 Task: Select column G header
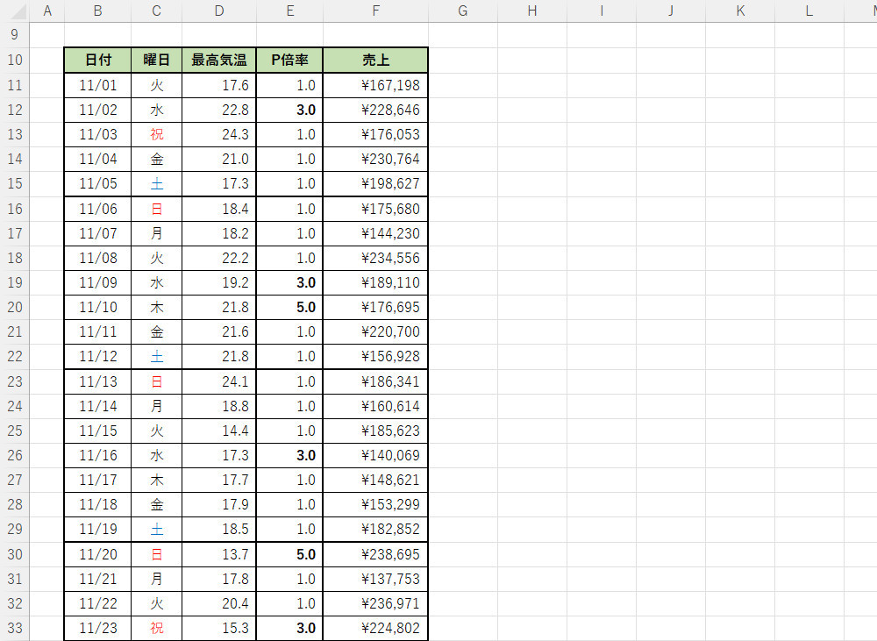pyautogui.click(x=463, y=11)
